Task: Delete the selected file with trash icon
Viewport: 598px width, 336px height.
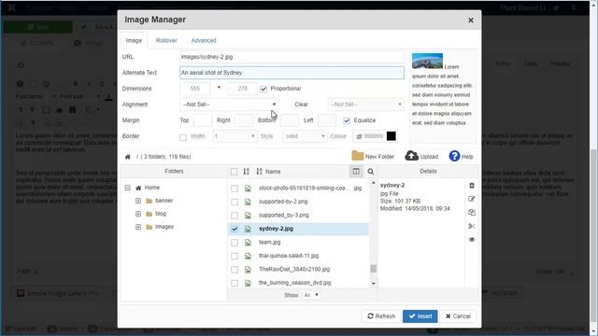Action: pyautogui.click(x=472, y=186)
